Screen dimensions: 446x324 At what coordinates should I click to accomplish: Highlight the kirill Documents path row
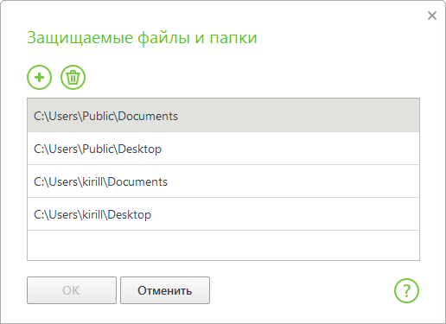coord(223,181)
